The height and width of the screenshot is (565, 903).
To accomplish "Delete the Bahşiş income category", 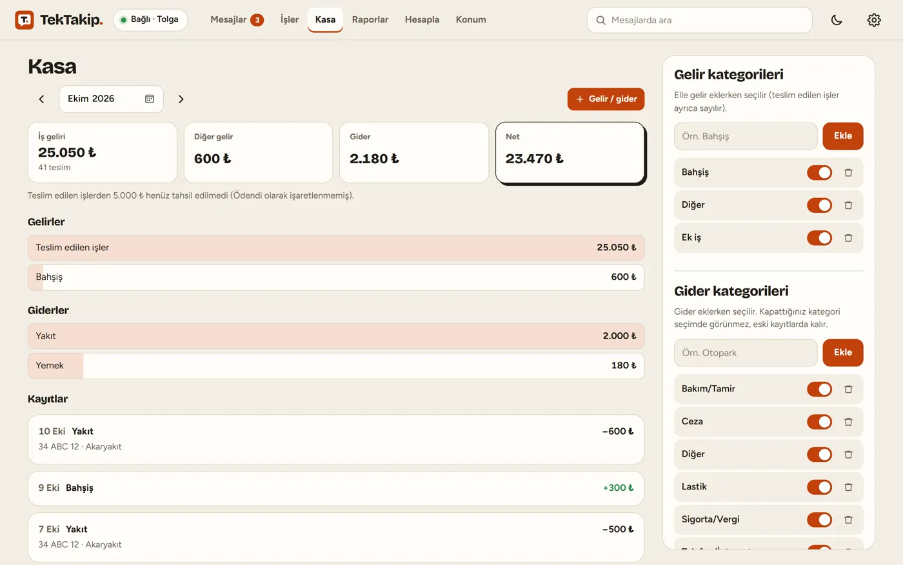I will 848,173.
